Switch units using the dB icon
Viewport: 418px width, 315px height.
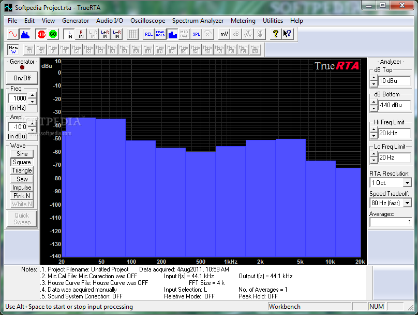pyautogui.click(x=236, y=34)
